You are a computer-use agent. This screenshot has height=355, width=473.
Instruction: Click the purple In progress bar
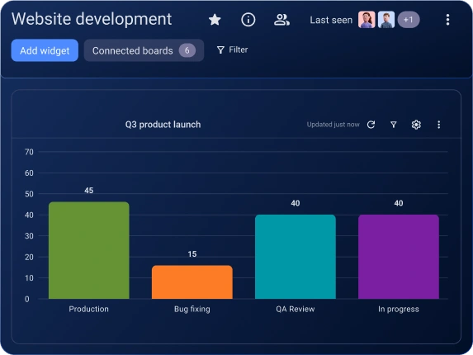[x=399, y=257]
